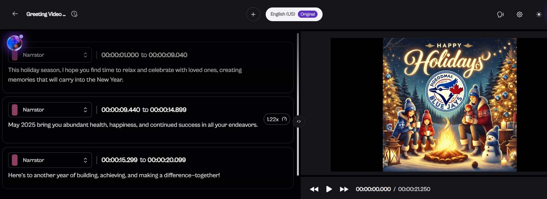Click the plus button to add a language
The image size is (547, 199).
click(x=253, y=14)
